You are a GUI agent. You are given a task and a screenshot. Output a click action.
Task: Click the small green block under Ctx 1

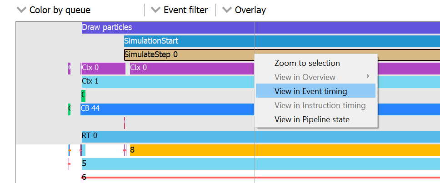[83, 96]
